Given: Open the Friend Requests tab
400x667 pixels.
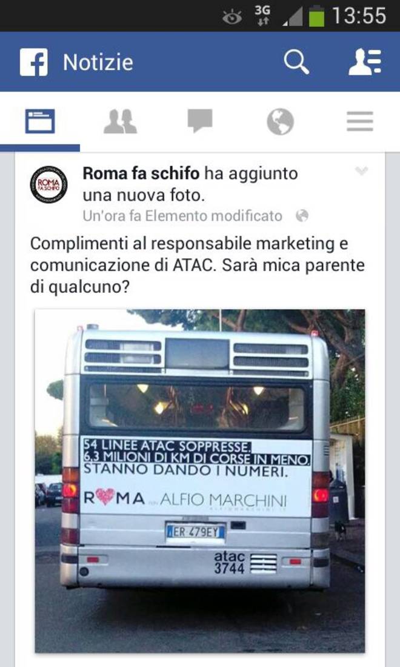Looking at the screenshot, I should tap(120, 122).
